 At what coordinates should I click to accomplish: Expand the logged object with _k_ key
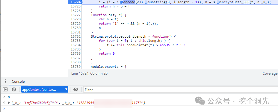tap(9, 103)
